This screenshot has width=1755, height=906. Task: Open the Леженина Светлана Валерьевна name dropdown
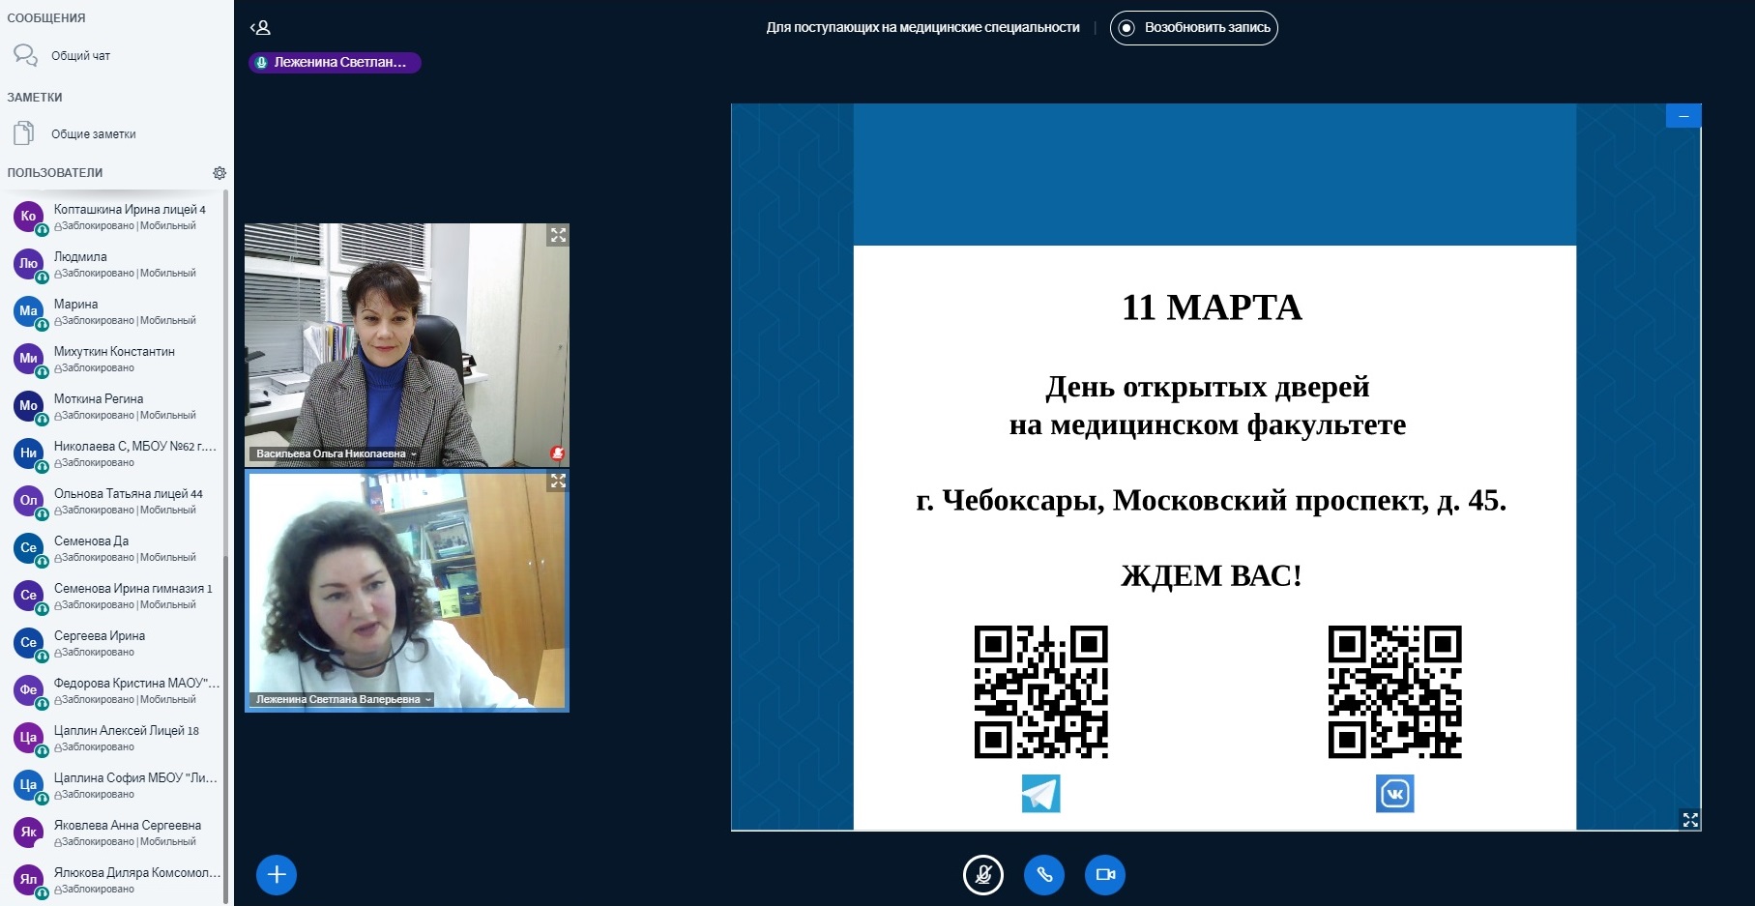click(x=343, y=699)
